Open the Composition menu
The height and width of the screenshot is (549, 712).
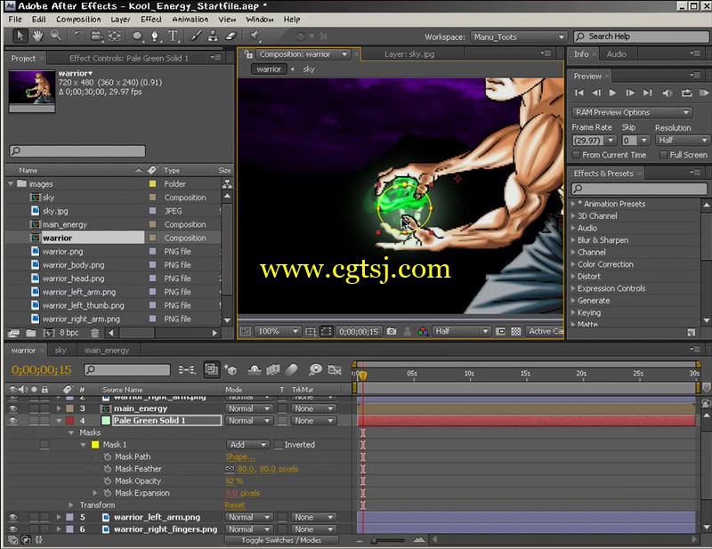(78, 20)
